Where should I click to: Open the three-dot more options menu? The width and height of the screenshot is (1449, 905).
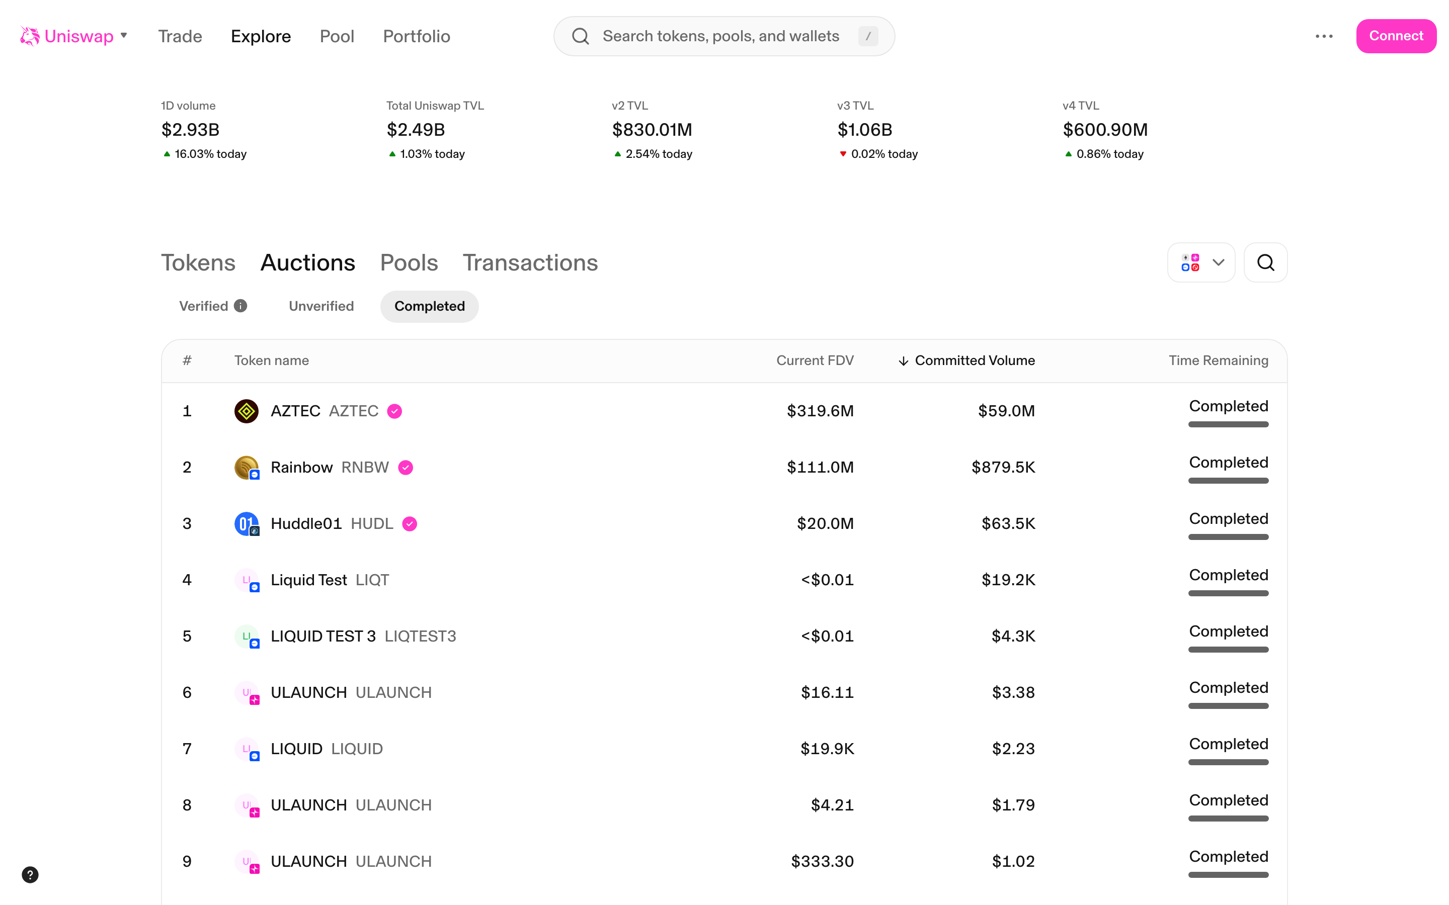pyautogui.click(x=1323, y=36)
